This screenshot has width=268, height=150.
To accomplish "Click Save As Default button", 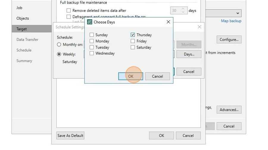I will click(70, 135).
